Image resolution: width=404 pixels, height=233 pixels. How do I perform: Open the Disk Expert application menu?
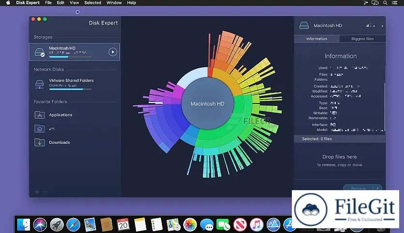point(28,3)
